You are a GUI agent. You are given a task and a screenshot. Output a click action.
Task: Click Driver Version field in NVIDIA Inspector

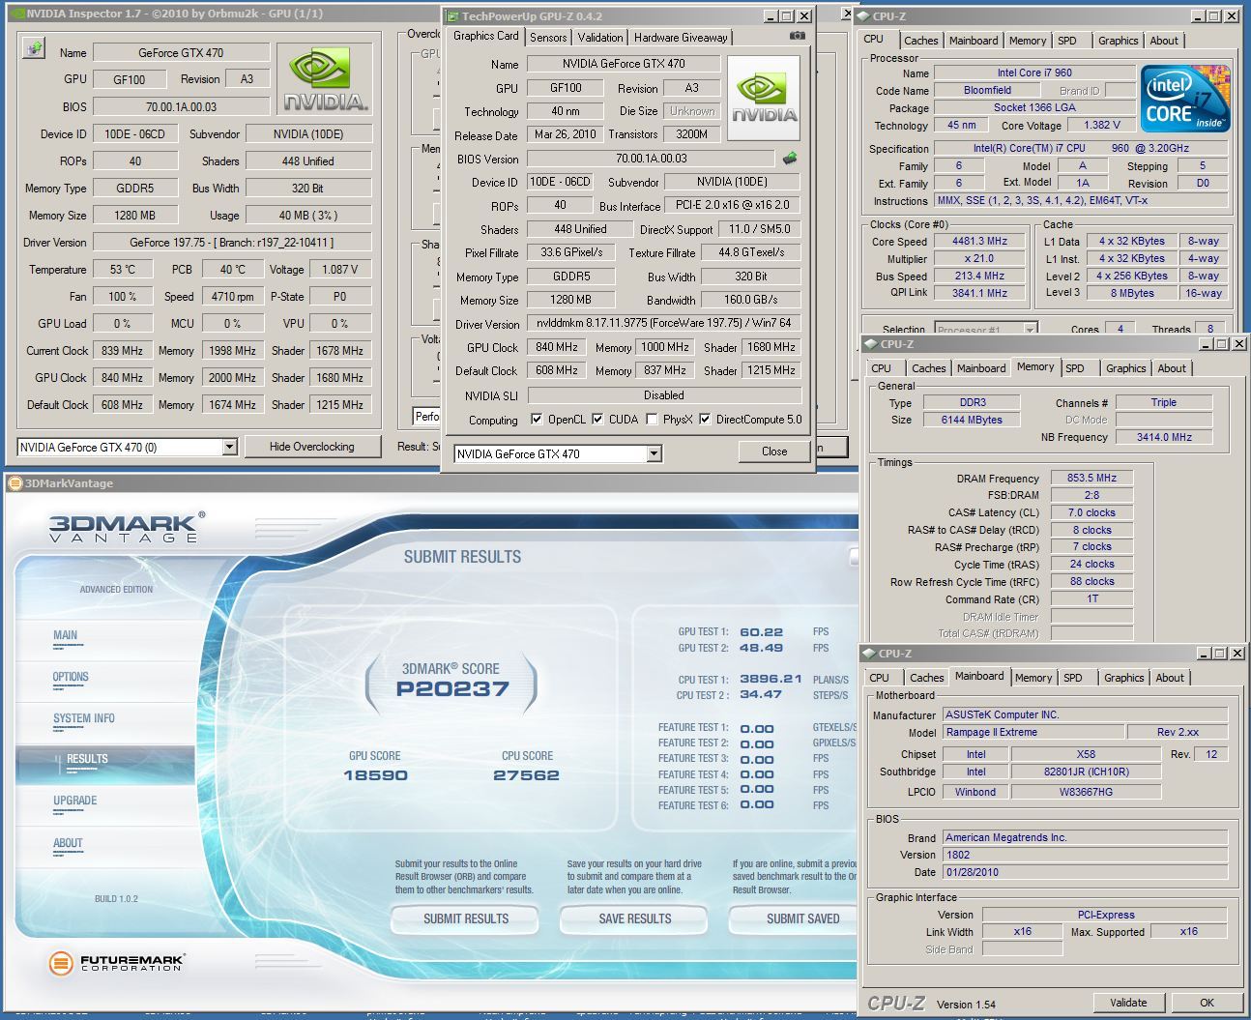[232, 243]
